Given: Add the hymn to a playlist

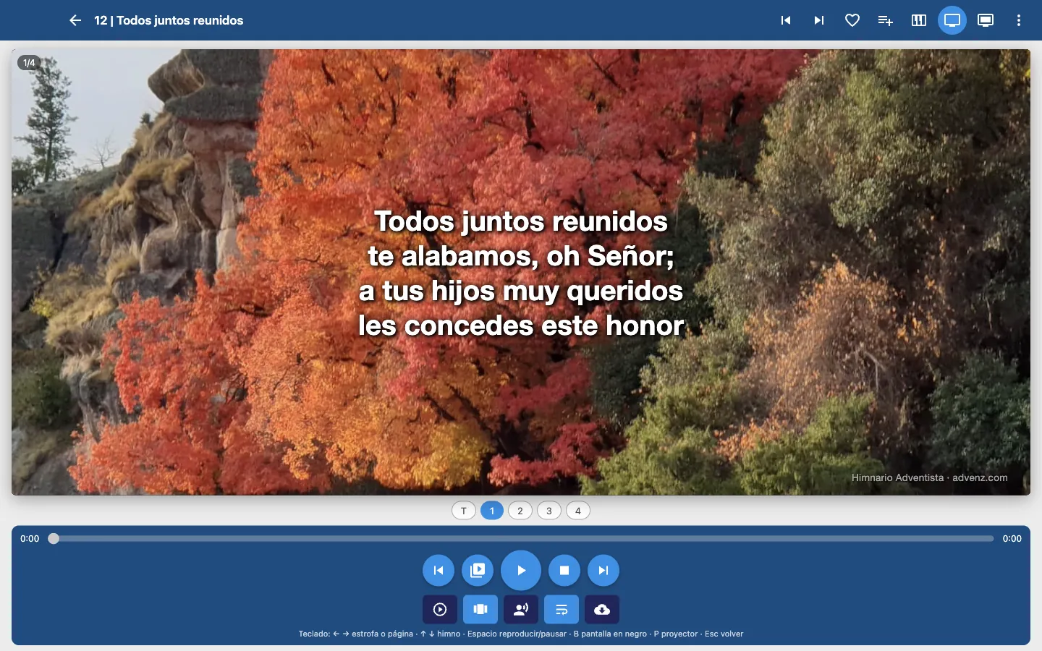Looking at the screenshot, I should (x=886, y=20).
